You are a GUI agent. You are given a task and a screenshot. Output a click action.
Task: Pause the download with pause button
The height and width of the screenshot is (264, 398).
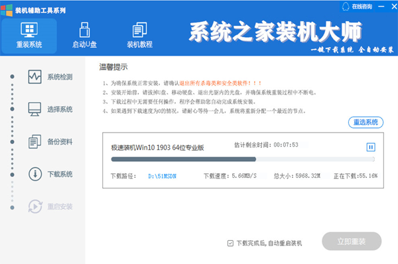point(371,147)
